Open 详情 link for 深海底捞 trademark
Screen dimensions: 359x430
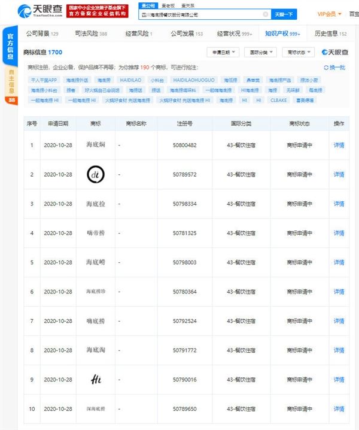pyautogui.click(x=339, y=409)
